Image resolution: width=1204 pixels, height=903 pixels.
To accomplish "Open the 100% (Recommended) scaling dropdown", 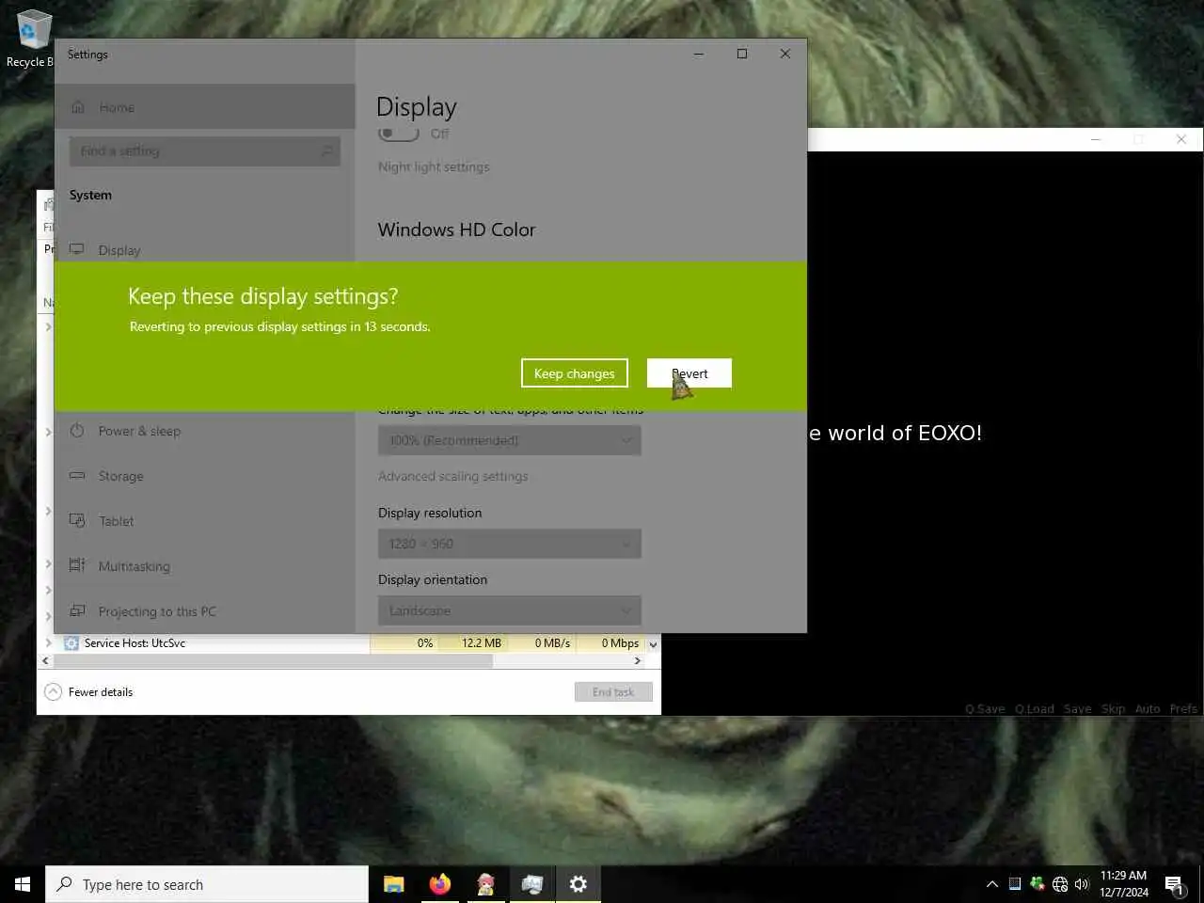I will coord(510,440).
